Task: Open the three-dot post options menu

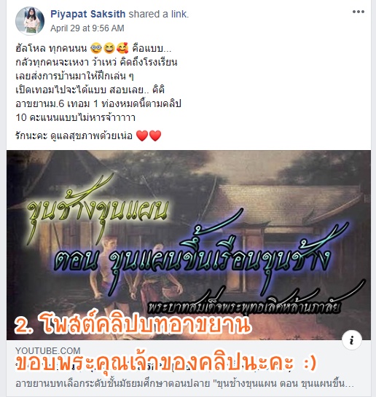Action: click(x=359, y=12)
